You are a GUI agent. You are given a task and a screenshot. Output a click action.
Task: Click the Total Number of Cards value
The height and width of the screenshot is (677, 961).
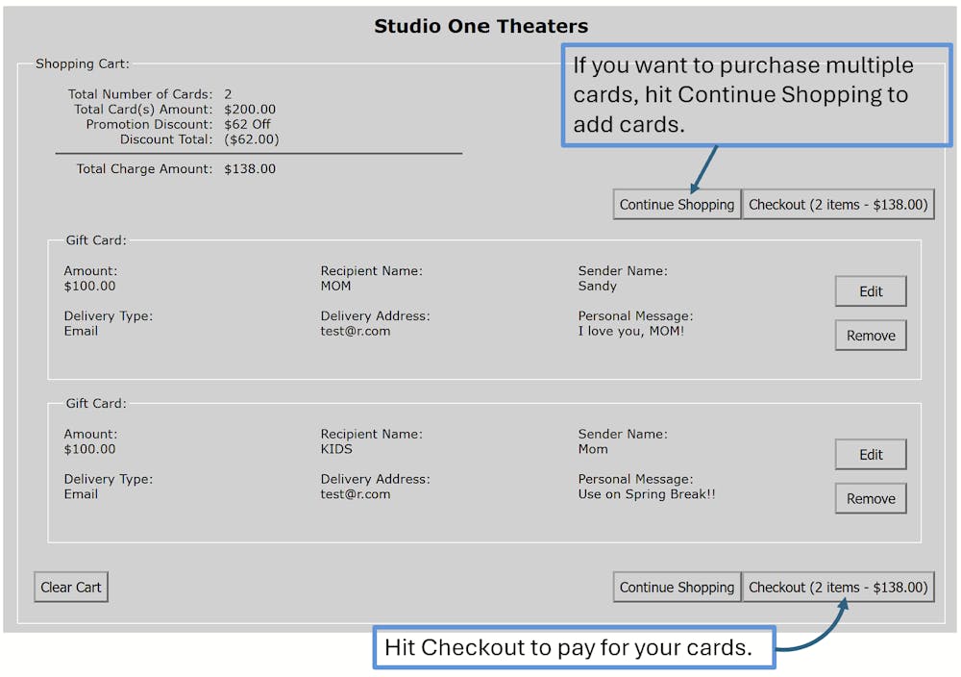point(228,94)
